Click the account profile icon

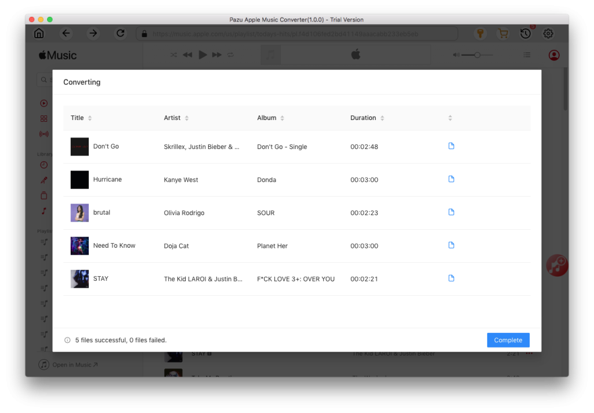click(x=554, y=55)
